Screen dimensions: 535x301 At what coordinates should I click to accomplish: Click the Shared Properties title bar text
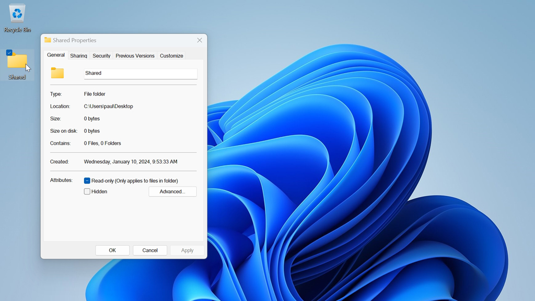pyautogui.click(x=75, y=40)
